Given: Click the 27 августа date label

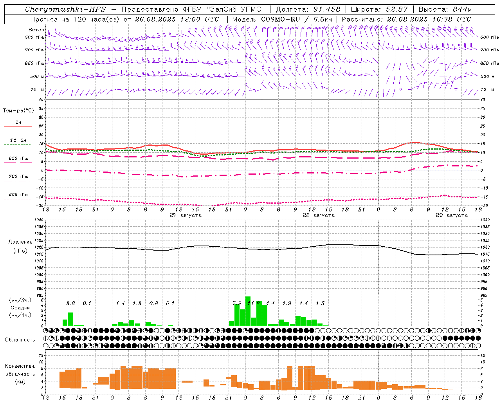Looking at the screenshot, I should click(186, 215).
